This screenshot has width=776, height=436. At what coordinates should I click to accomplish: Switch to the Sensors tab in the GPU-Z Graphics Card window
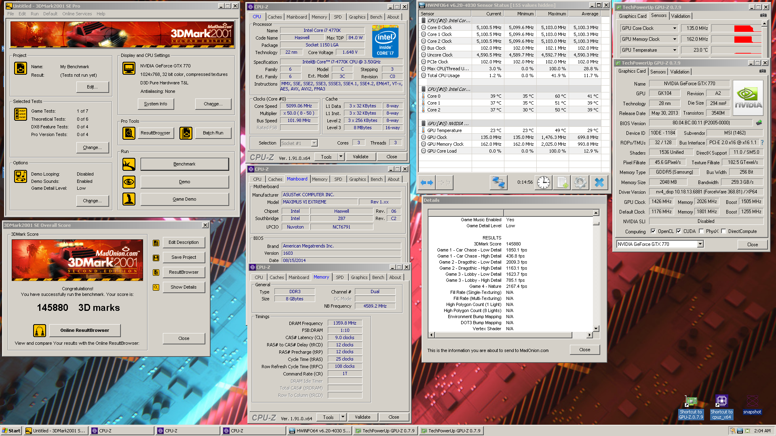(658, 72)
